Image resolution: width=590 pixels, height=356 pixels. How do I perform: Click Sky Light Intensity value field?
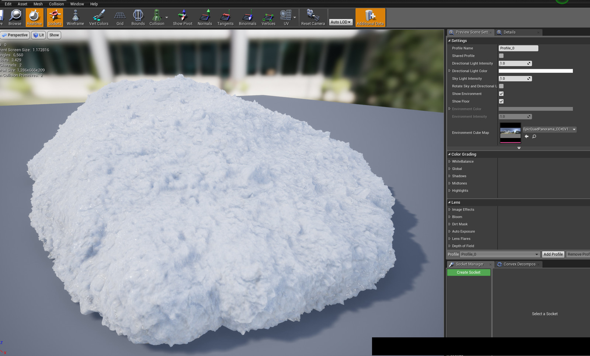515,78
